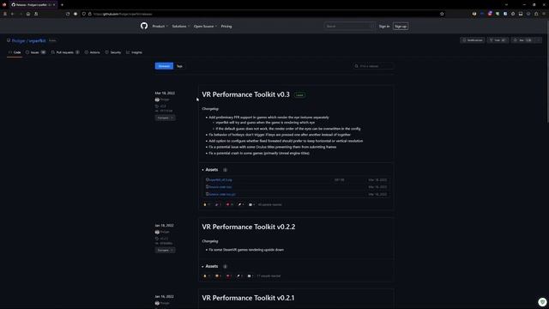Open the Actions tab

click(93, 52)
